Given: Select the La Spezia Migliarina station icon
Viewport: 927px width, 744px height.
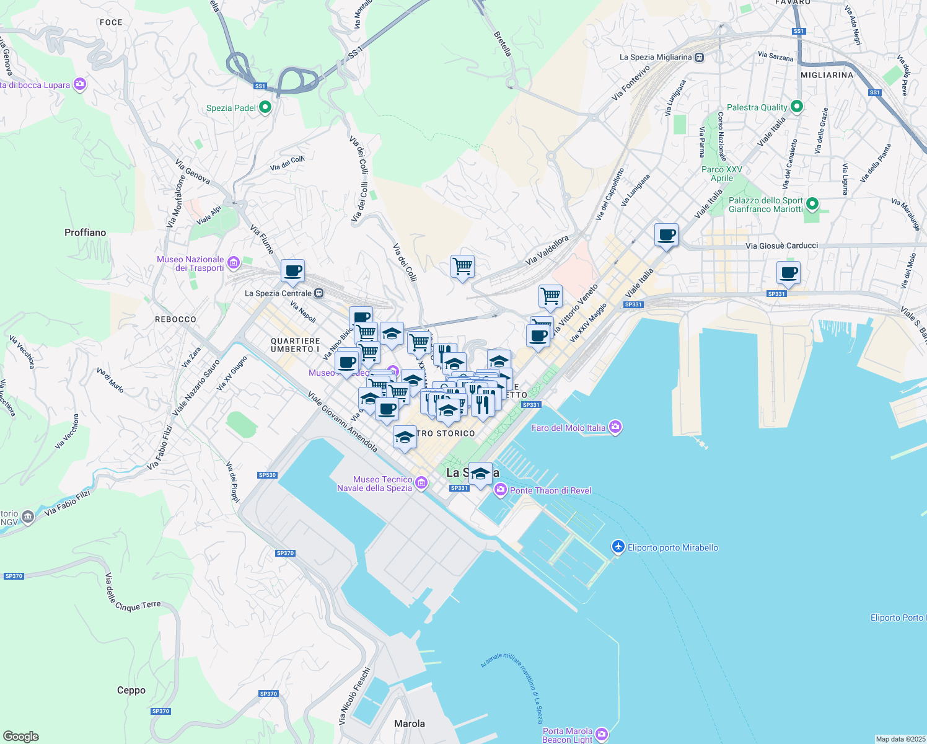Looking at the screenshot, I should click(x=700, y=56).
